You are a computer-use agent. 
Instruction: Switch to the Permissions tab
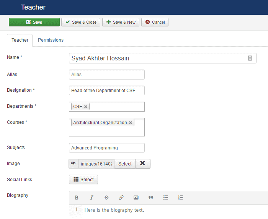pos(51,40)
